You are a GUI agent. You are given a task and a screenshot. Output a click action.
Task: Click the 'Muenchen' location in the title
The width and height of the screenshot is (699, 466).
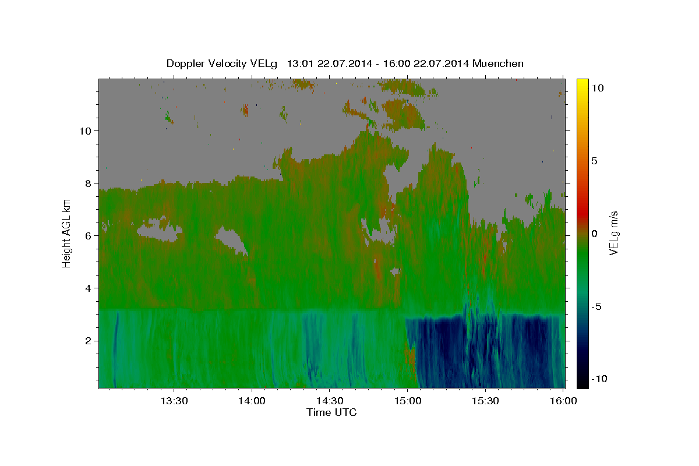click(x=498, y=63)
